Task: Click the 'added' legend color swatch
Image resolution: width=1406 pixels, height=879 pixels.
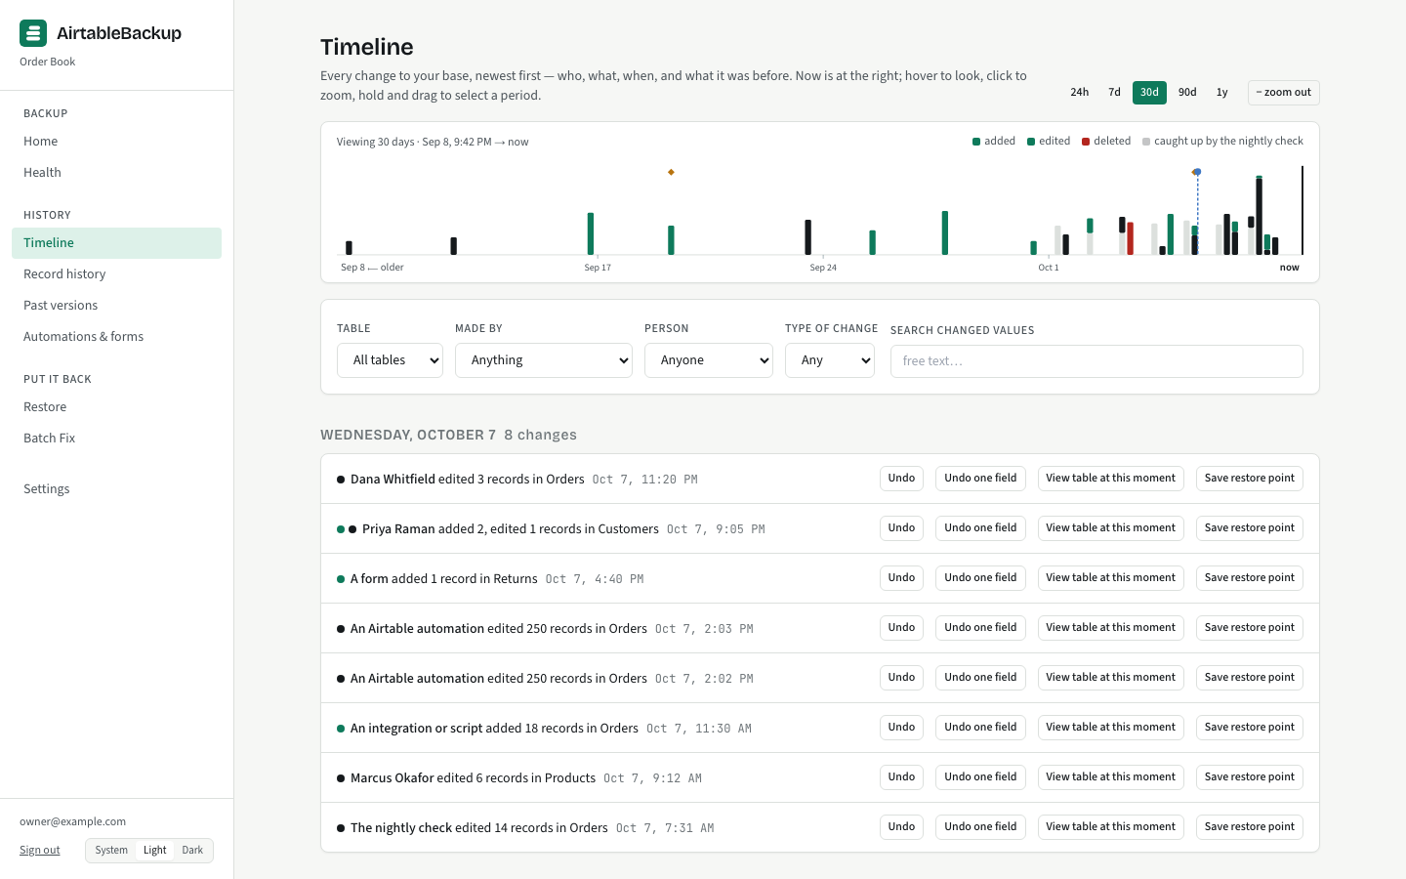Action: pyautogui.click(x=976, y=142)
